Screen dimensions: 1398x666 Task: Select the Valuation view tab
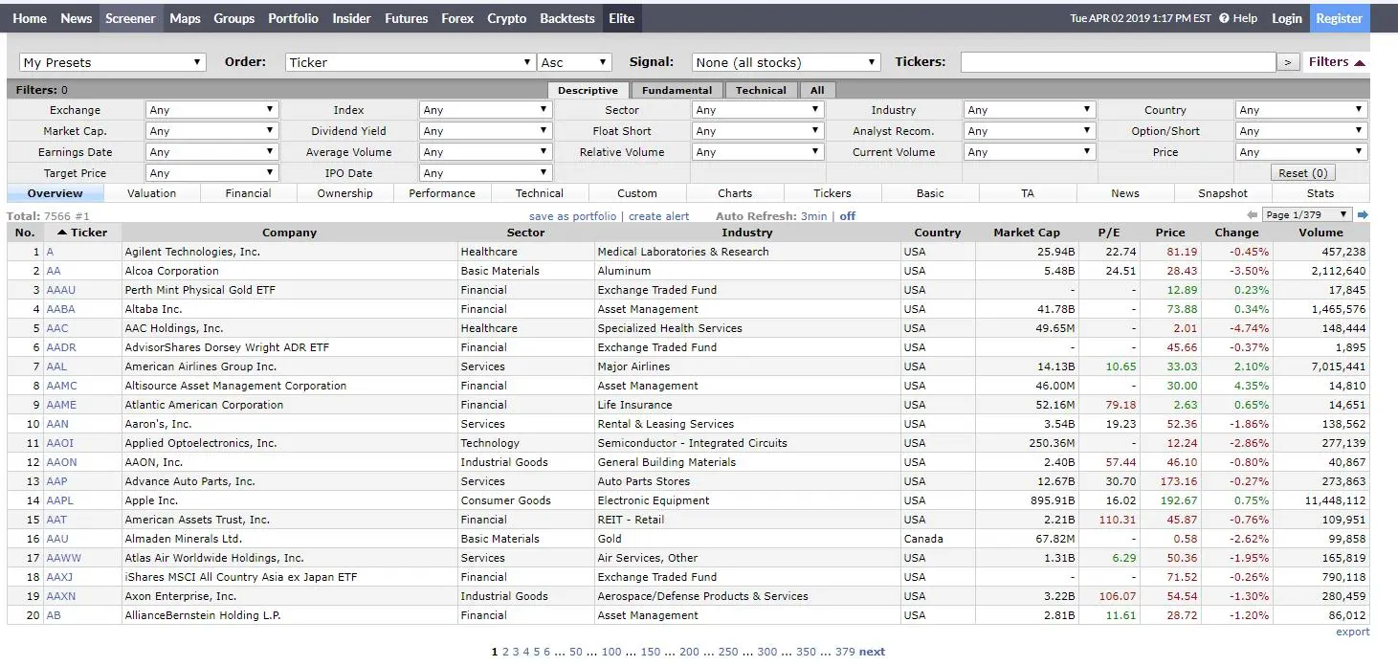(151, 193)
